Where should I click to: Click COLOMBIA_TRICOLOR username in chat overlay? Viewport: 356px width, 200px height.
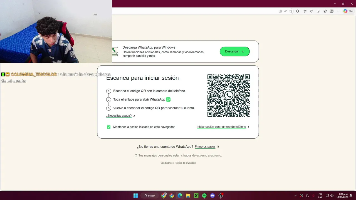pyautogui.click(x=34, y=74)
